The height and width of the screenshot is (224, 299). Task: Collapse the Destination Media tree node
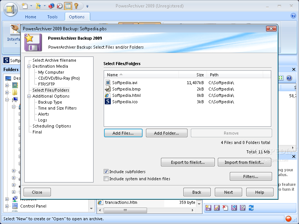point(29,66)
